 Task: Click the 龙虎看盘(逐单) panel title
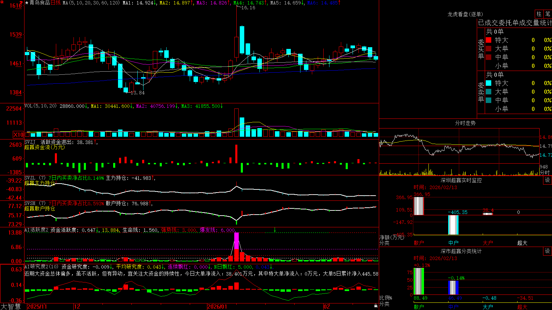click(465, 14)
